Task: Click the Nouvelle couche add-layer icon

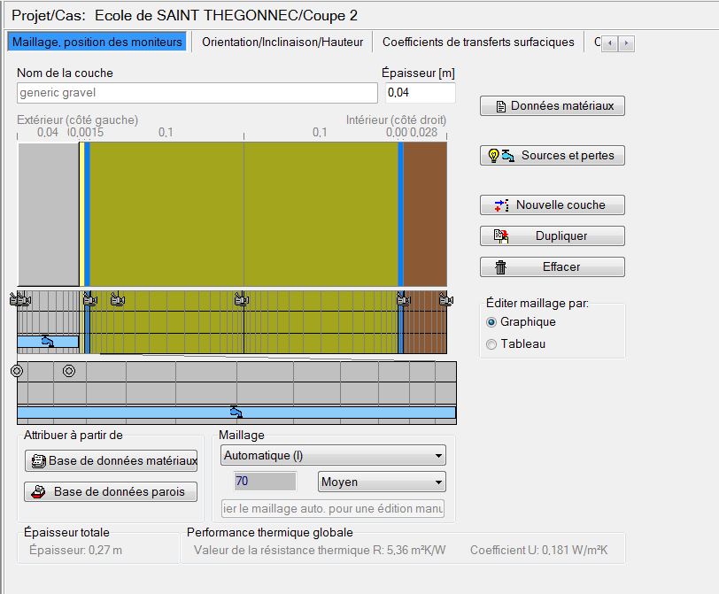Action: click(501, 205)
